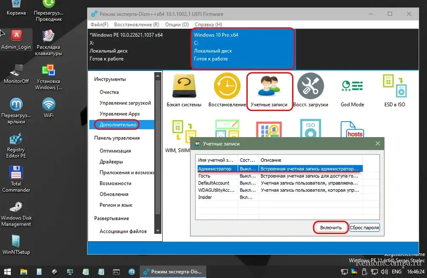Open Восст. загрузки boot repair tool
The height and width of the screenshot is (278, 427).
pos(310,91)
